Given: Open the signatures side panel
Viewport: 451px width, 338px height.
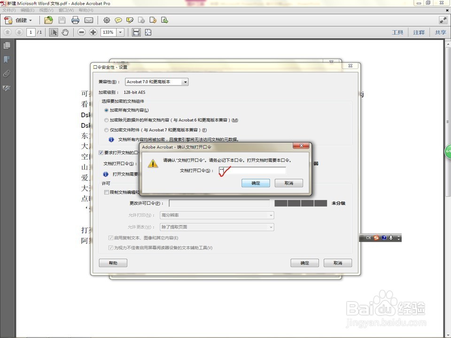Looking at the screenshot, I should click(x=7, y=88).
